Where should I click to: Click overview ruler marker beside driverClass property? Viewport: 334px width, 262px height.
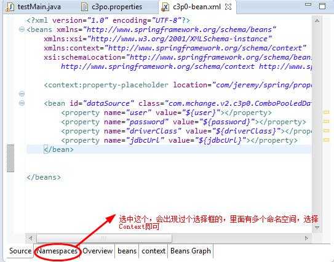pyautogui.click(x=327, y=130)
